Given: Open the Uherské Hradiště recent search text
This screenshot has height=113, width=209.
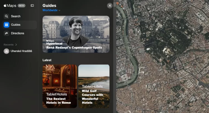Looking at the screenshot, I should coord(21,51).
